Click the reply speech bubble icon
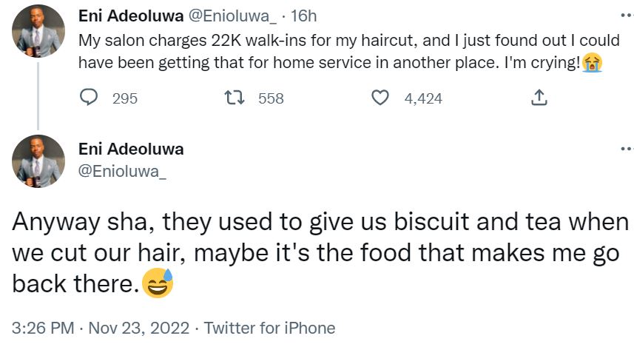Viewport: 634px width, 347px height. (90, 98)
